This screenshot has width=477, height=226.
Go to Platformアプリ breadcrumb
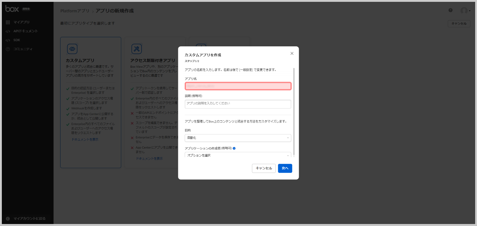[75, 11]
